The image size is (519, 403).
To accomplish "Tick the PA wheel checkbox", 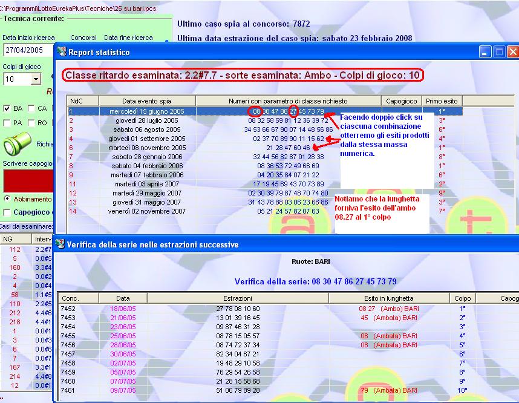I will tap(7, 123).
